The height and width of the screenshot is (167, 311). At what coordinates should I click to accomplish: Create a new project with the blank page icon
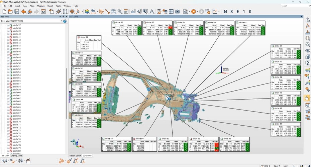click(4, 12)
